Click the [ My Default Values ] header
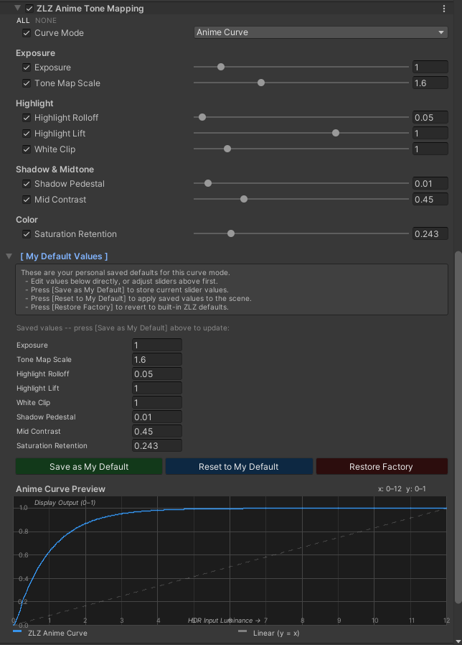This screenshot has width=462, height=645. (64, 256)
